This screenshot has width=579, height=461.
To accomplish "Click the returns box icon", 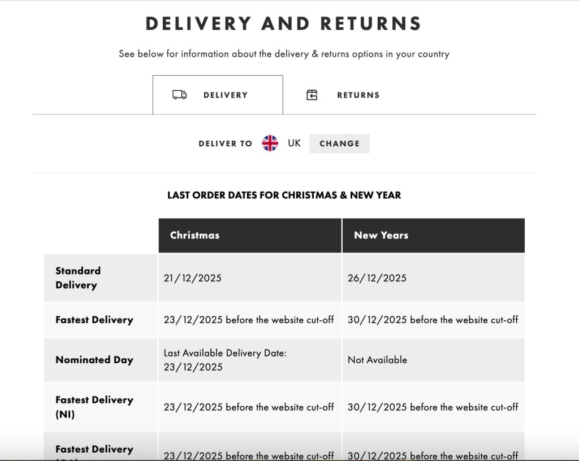I will (x=312, y=95).
